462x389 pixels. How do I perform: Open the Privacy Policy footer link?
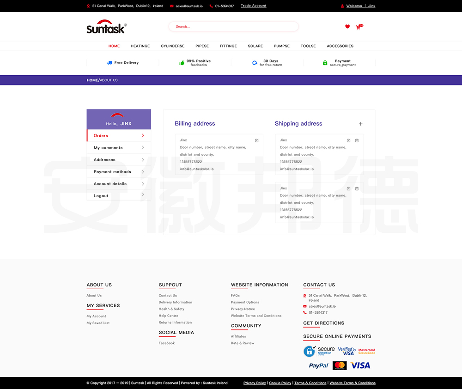point(255,383)
